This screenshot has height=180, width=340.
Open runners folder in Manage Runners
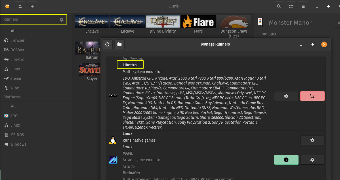click(x=119, y=44)
